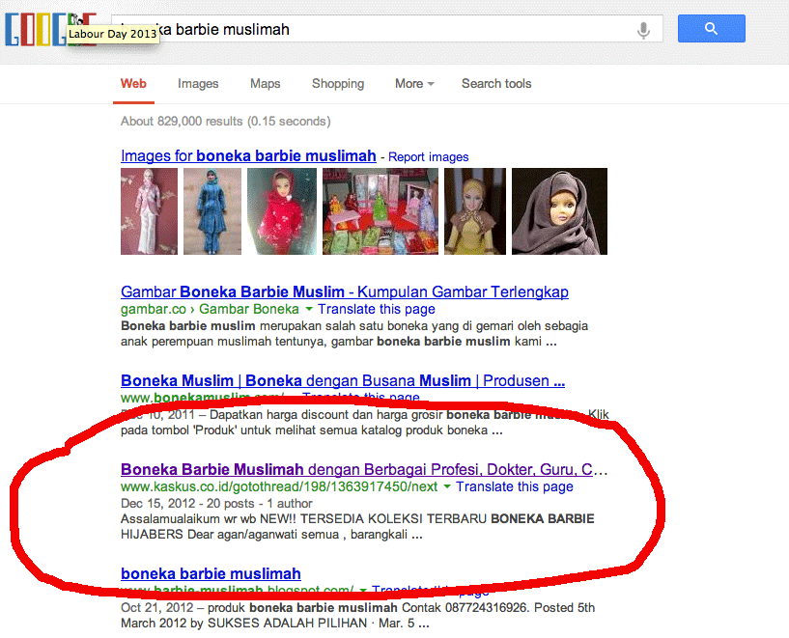
Task: Open Kaskus Boneka Barbie Muslimah Berbagai Profesi result
Action: click(x=364, y=470)
